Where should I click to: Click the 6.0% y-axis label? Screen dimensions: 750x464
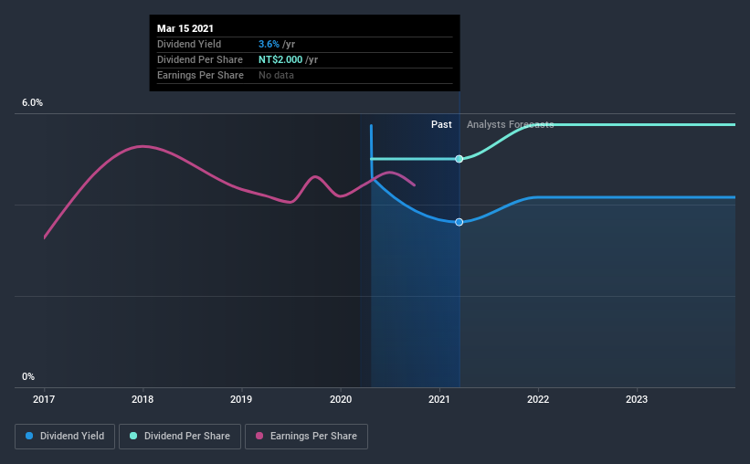pos(33,103)
